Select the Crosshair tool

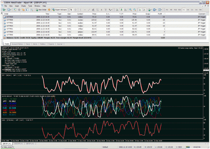pyautogui.click(x=76, y=10)
